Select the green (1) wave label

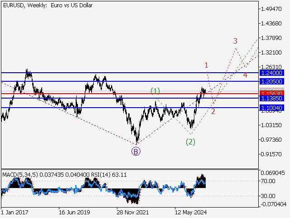[155, 91]
